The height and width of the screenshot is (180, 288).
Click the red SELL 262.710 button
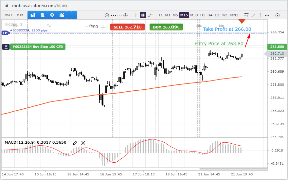pos(127,27)
